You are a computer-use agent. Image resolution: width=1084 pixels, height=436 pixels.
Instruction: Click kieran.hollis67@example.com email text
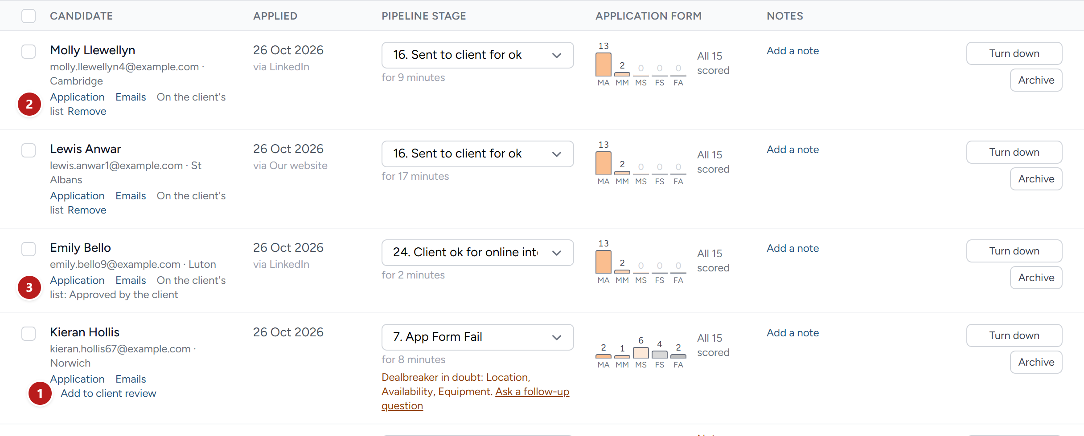[120, 349]
